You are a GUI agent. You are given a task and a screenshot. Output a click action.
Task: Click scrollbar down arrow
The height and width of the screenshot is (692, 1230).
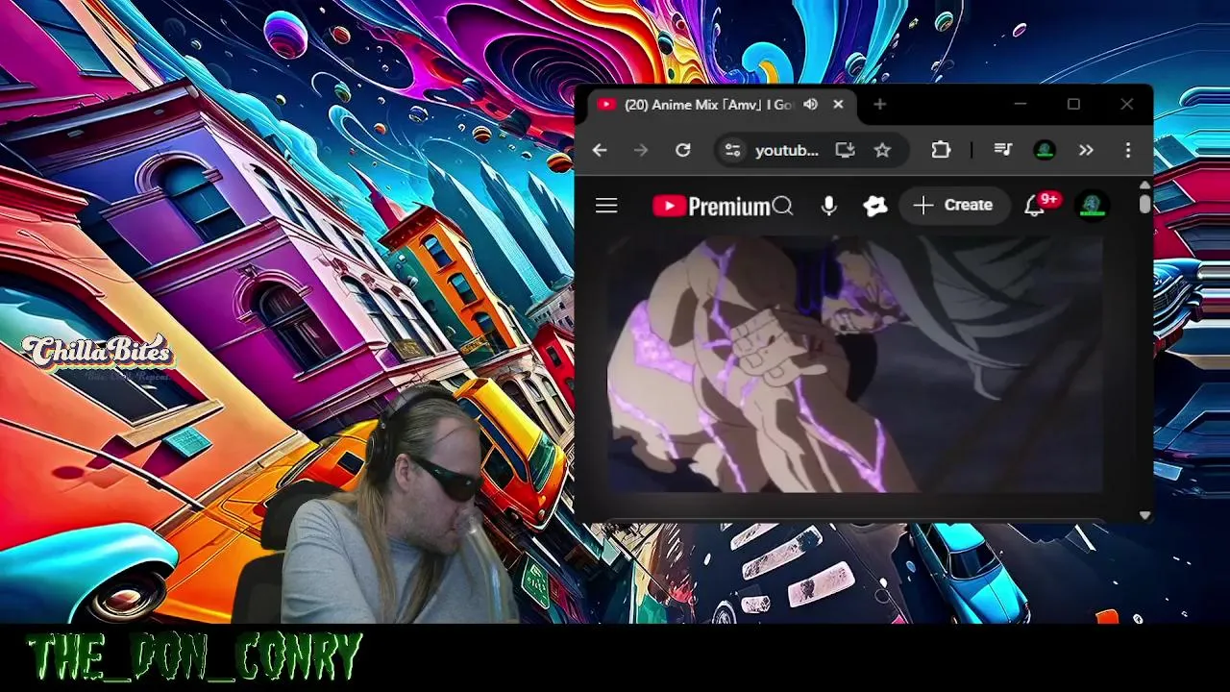pyautogui.click(x=1144, y=515)
